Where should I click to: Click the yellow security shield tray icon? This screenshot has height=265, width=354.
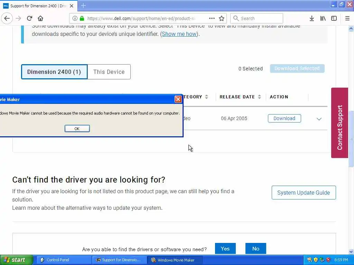coord(316,260)
